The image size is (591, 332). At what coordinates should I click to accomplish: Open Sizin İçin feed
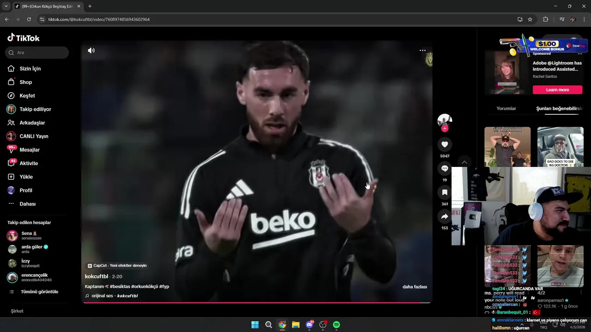point(30,69)
